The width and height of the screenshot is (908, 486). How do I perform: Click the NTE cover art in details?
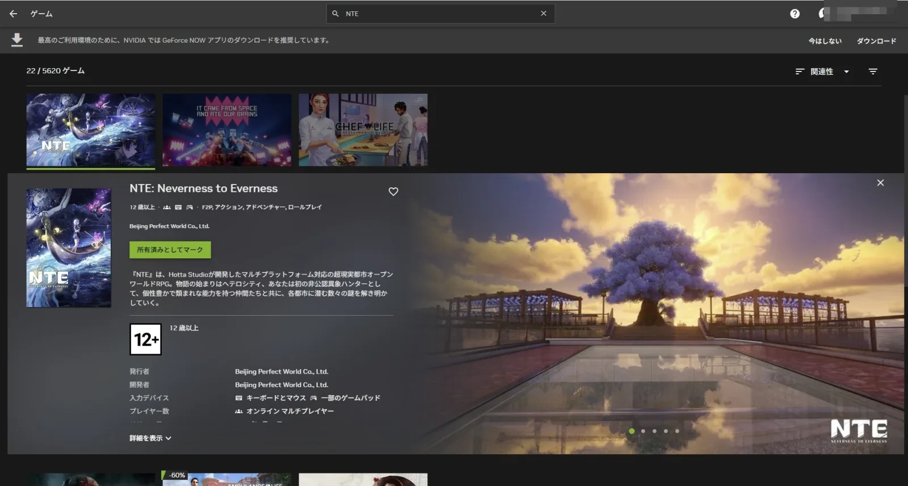(69, 248)
